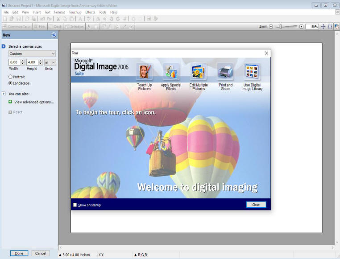Open the Format menu

(59, 12)
